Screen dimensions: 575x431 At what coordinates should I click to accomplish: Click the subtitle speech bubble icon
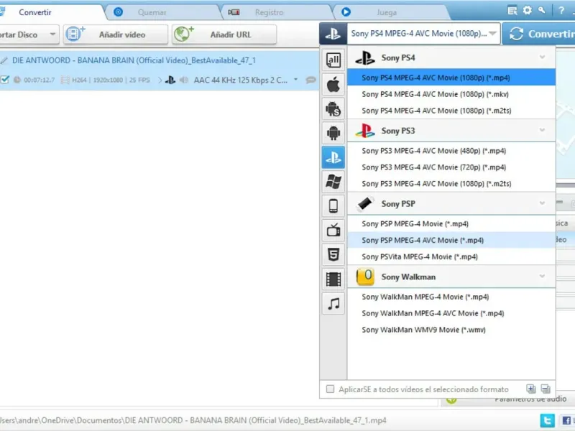310,80
